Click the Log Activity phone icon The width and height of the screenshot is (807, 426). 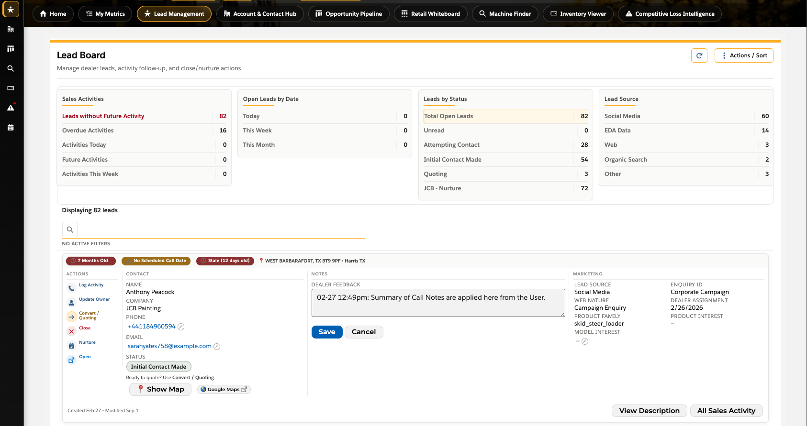71,288
